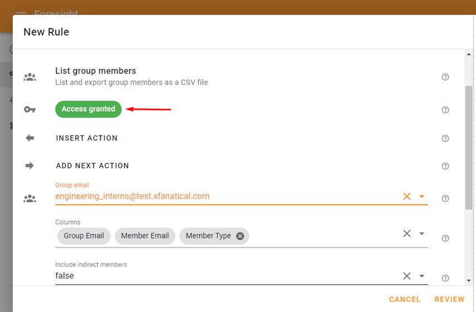Image resolution: width=476 pixels, height=312 pixels.
Task: Remove the Member Type column chip
Action: tap(240, 236)
